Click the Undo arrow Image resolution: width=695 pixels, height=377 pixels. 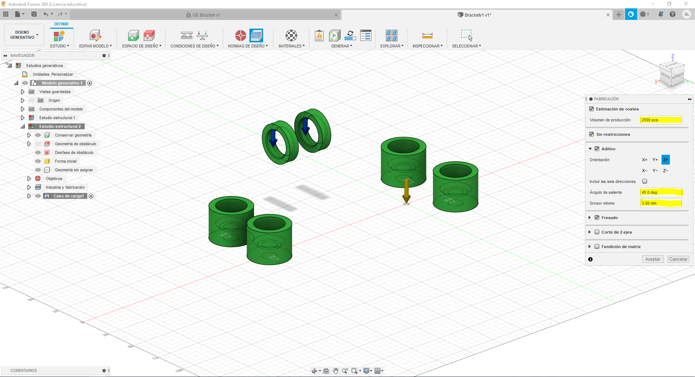(46, 14)
